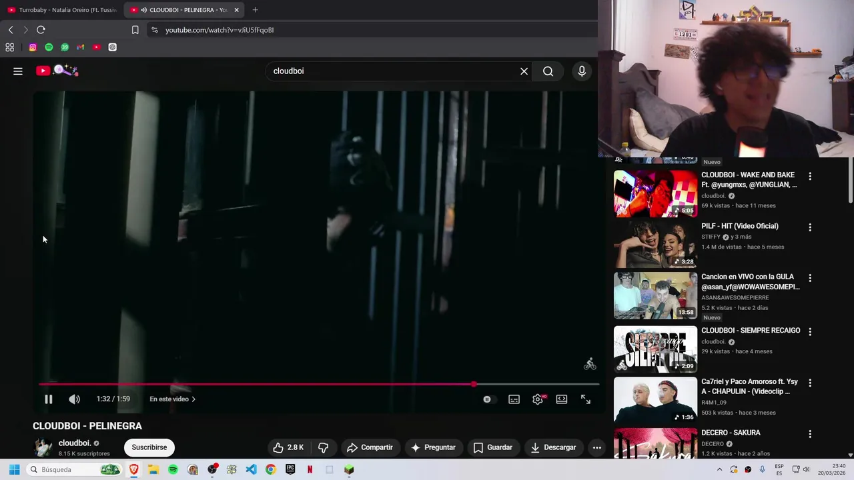Viewport: 854px width, 480px height.
Task: Play CLOUDBOI - WAKE AND BAKE thumbnail
Action: [655, 193]
